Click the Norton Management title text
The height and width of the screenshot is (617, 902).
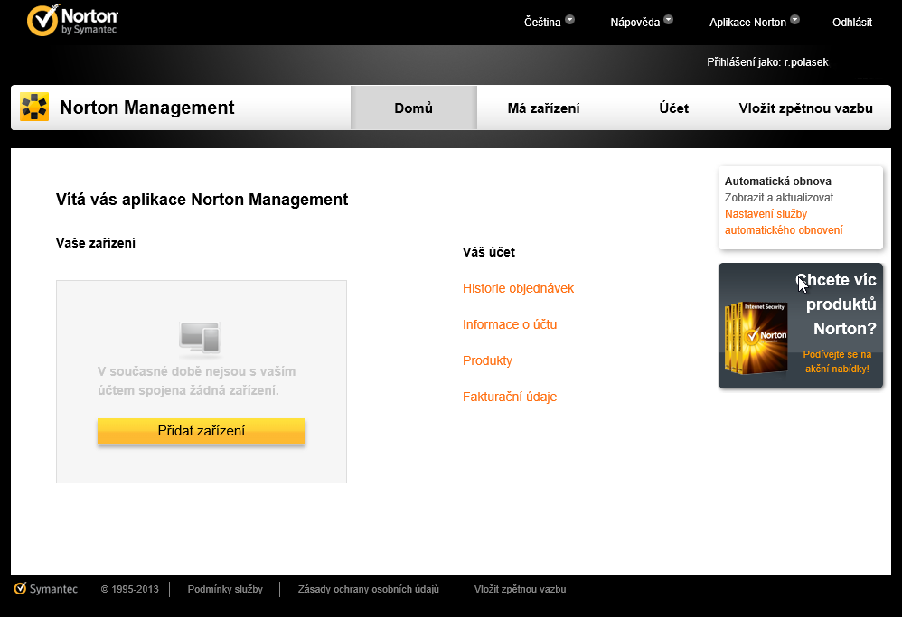click(147, 108)
